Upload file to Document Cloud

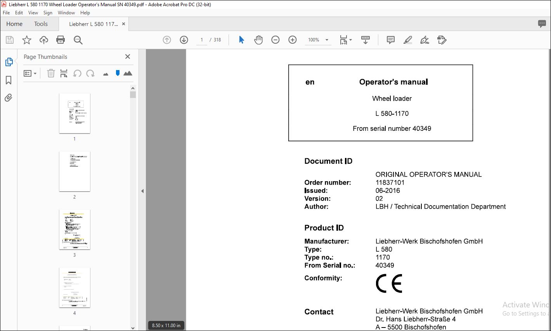pyautogui.click(x=44, y=40)
